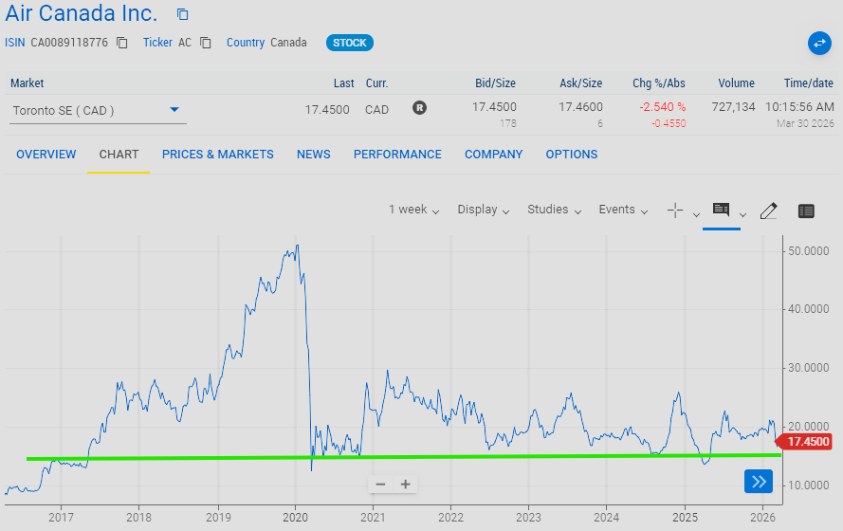Click the red 17.4500 price marker
The width and height of the screenshot is (843, 531).
pos(804,442)
